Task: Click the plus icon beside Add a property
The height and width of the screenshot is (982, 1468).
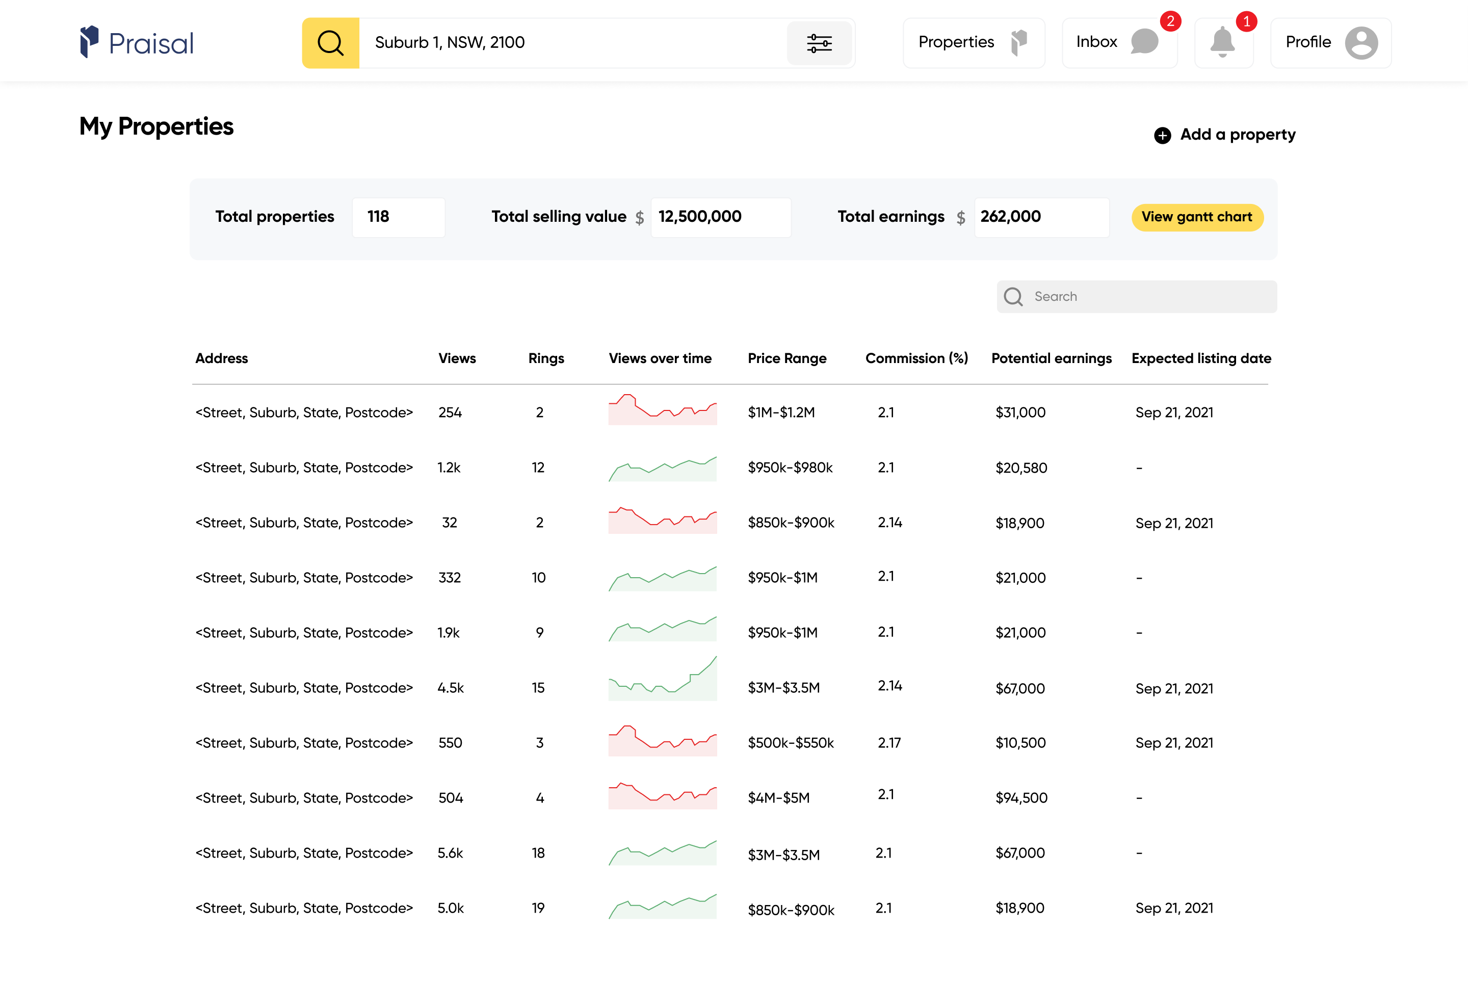Action: point(1163,135)
